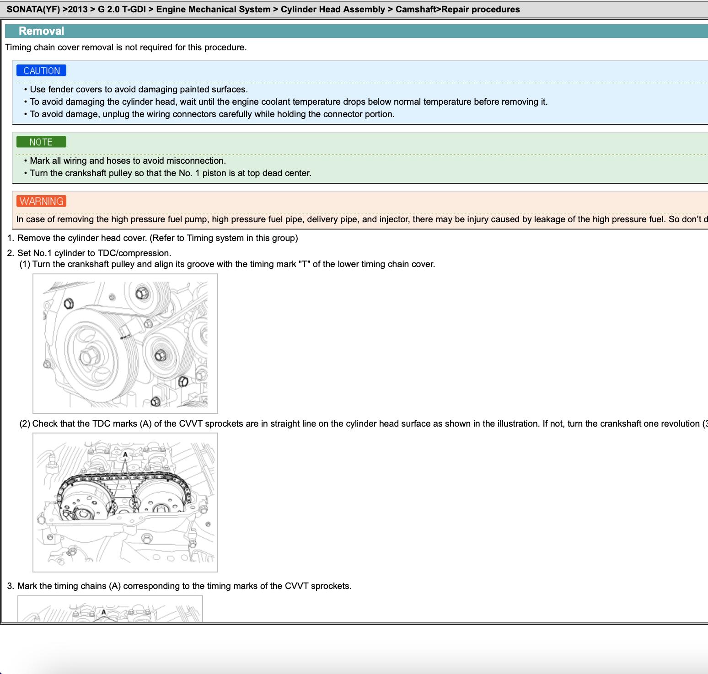Click the top dead center note bullet
Screen dimensions: 708x674
(170, 173)
